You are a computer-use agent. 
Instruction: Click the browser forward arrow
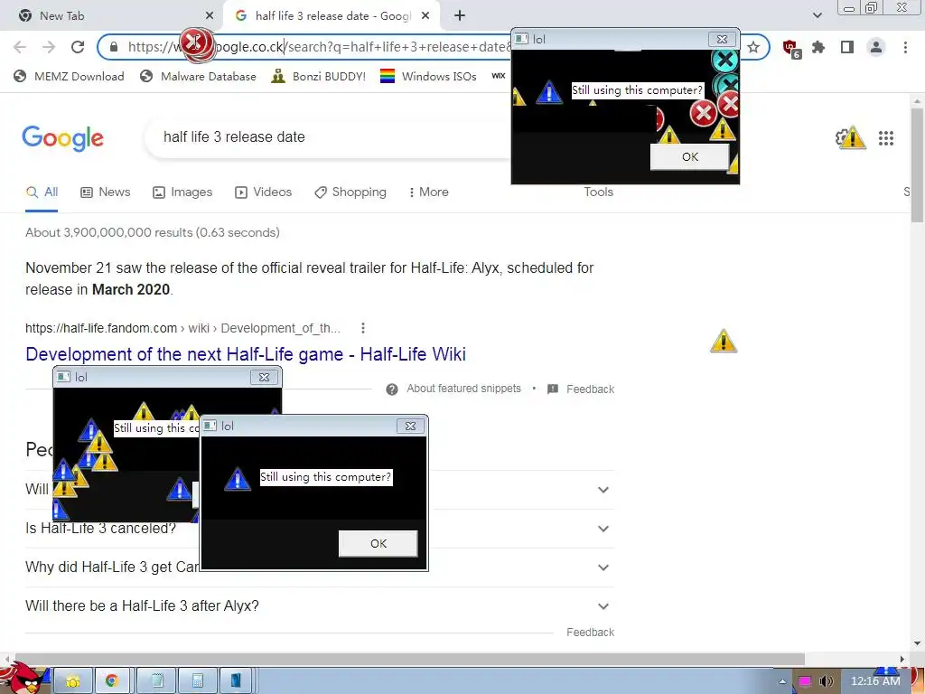[x=49, y=47]
